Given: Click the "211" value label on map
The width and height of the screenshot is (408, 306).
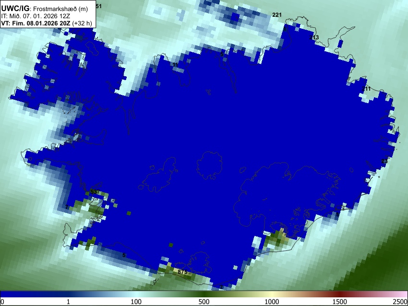Looking at the screenshot, I should 366,89.
